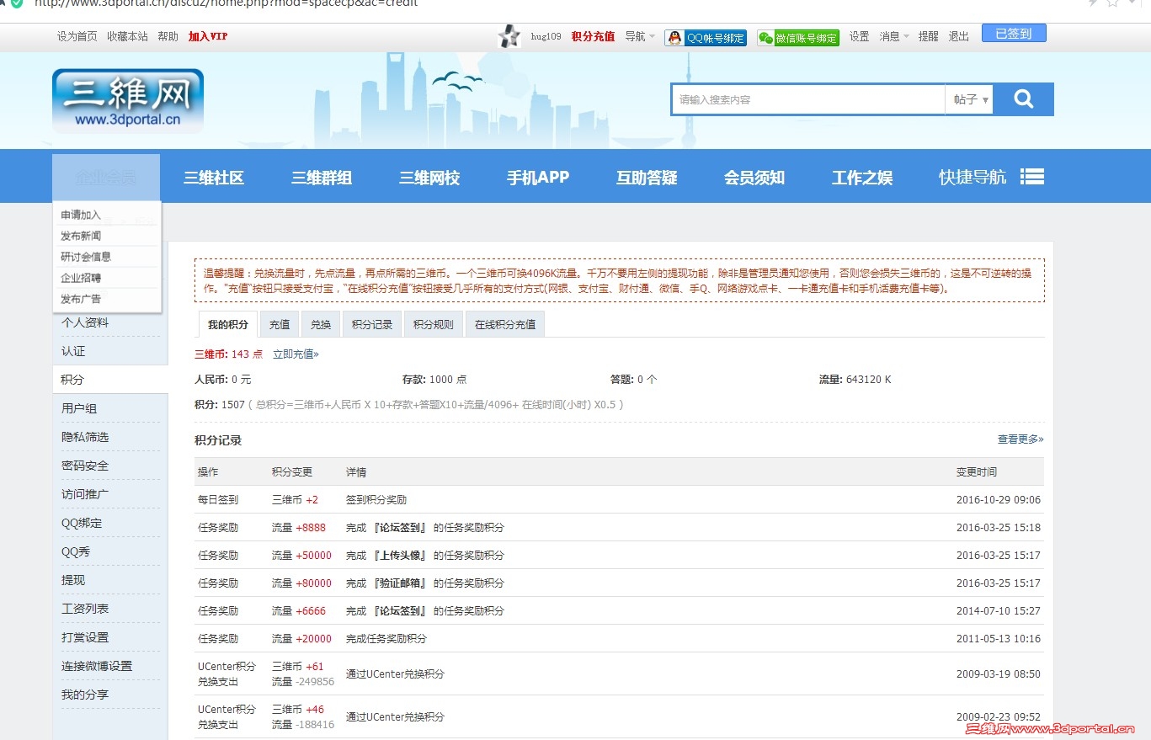
Task: Expand the 消息 messages dropdown
Action: tap(894, 36)
